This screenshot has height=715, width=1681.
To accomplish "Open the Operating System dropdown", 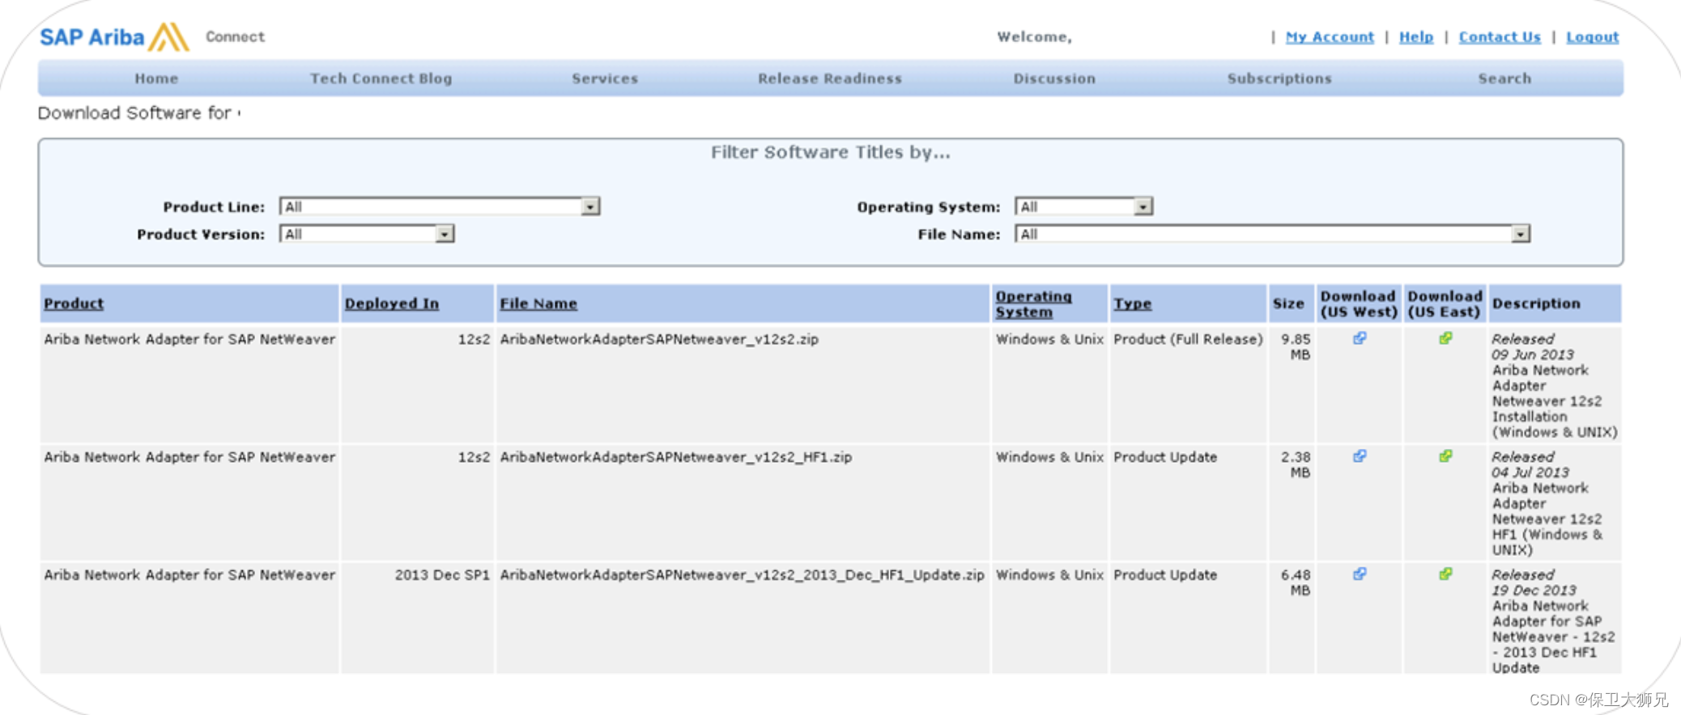I will (1083, 207).
